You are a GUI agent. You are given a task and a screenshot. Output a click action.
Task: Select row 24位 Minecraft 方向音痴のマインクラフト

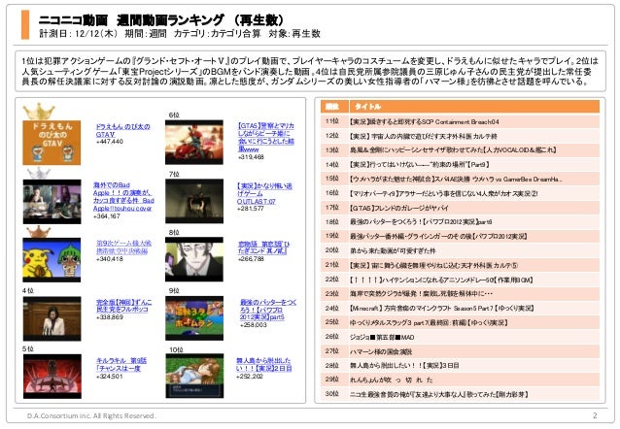(x=460, y=308)
